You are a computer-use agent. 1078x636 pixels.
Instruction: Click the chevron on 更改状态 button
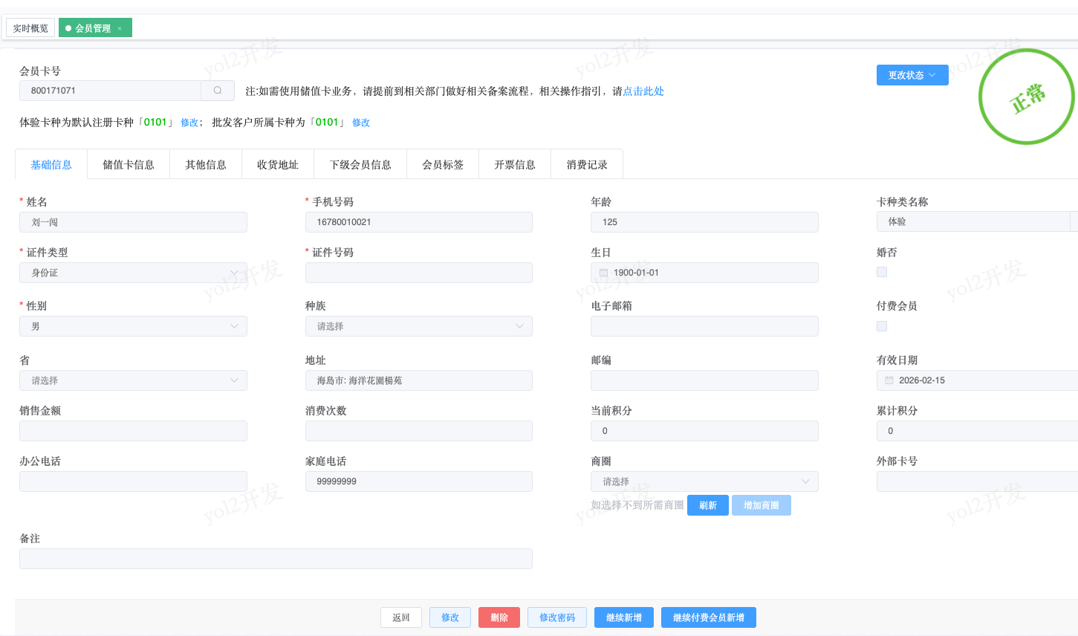[932, 75]
